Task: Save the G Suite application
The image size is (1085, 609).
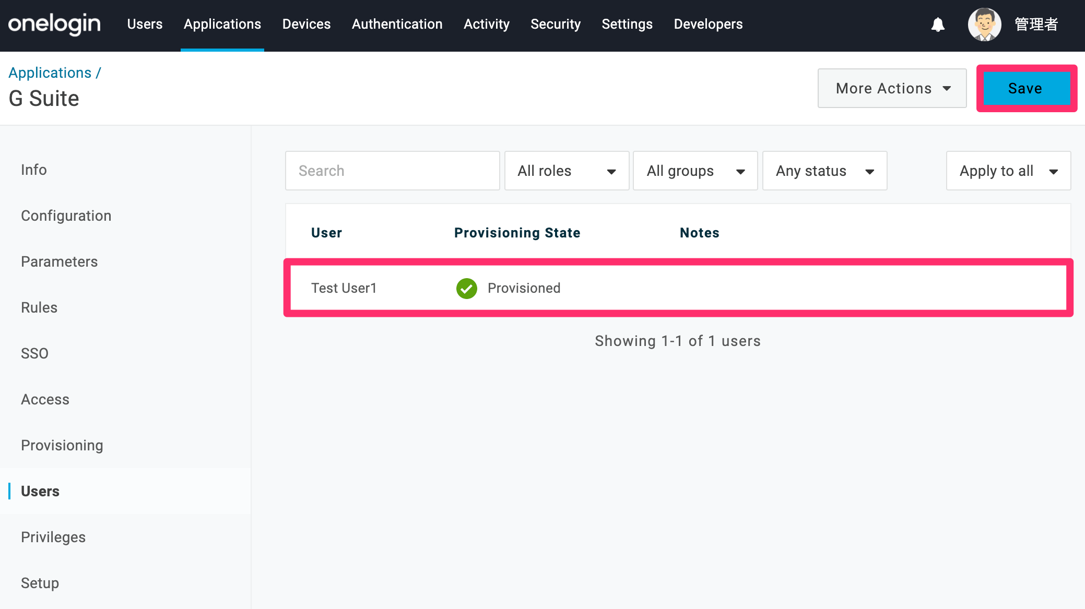Action: [1026, 88]
